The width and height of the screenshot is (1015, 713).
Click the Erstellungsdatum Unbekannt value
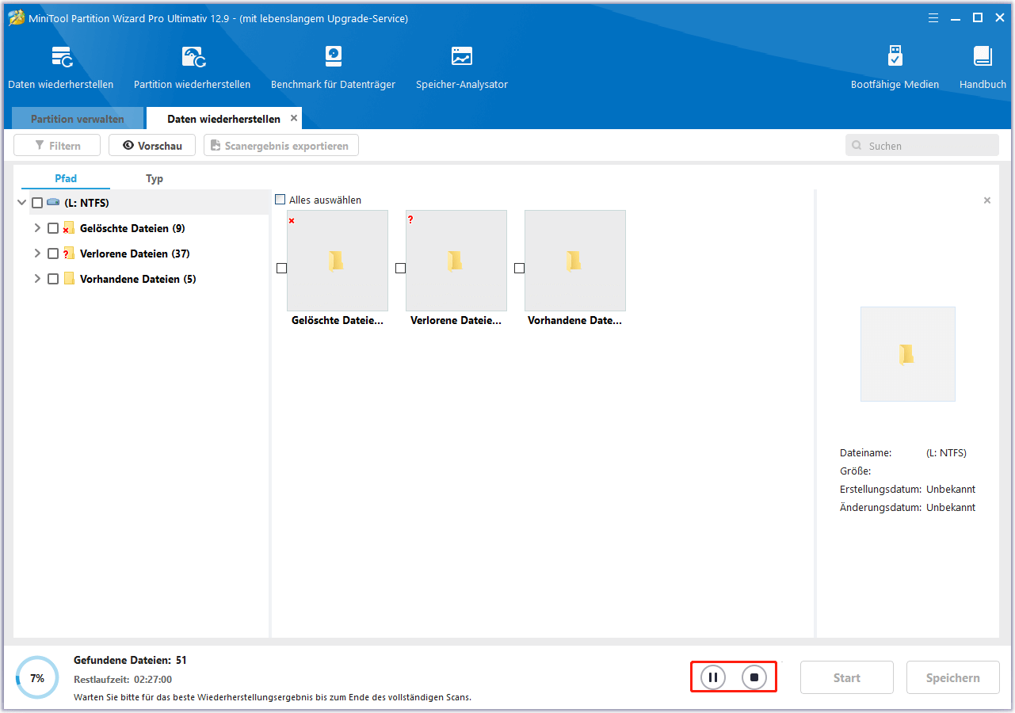[951, 489]
